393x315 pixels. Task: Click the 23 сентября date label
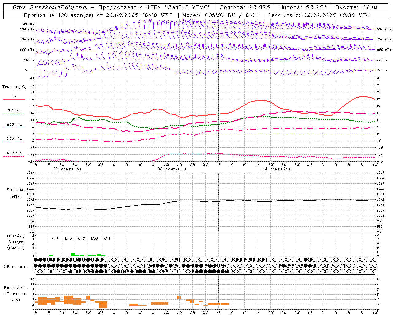(x=172, y=169)
